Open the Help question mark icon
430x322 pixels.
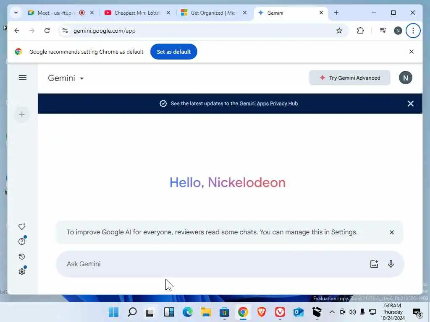tap(22, 241)
